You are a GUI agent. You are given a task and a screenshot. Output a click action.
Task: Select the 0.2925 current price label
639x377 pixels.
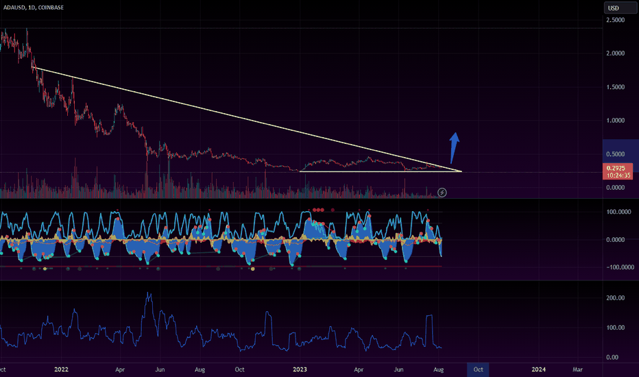[x=616, y=168]
